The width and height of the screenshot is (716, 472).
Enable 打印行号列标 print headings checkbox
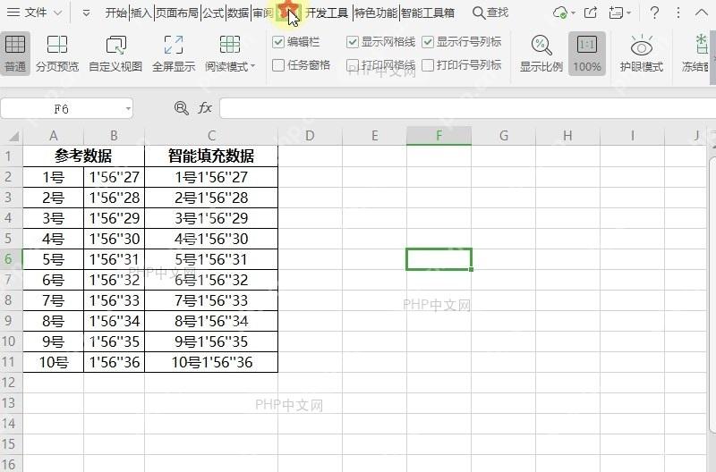428,65
